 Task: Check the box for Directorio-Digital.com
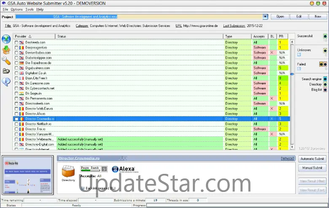pyautogui.click(x=16, y=144)
